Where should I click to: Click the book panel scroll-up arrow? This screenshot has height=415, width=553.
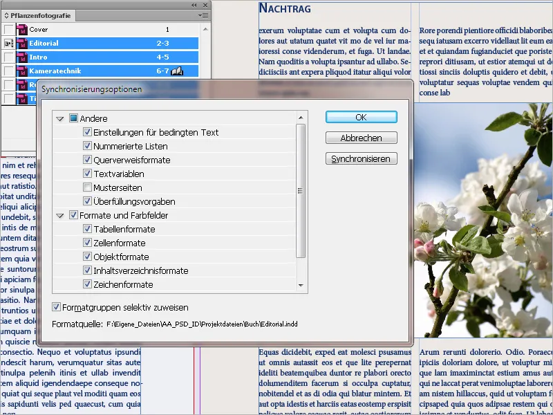click(x=205, y=29)
